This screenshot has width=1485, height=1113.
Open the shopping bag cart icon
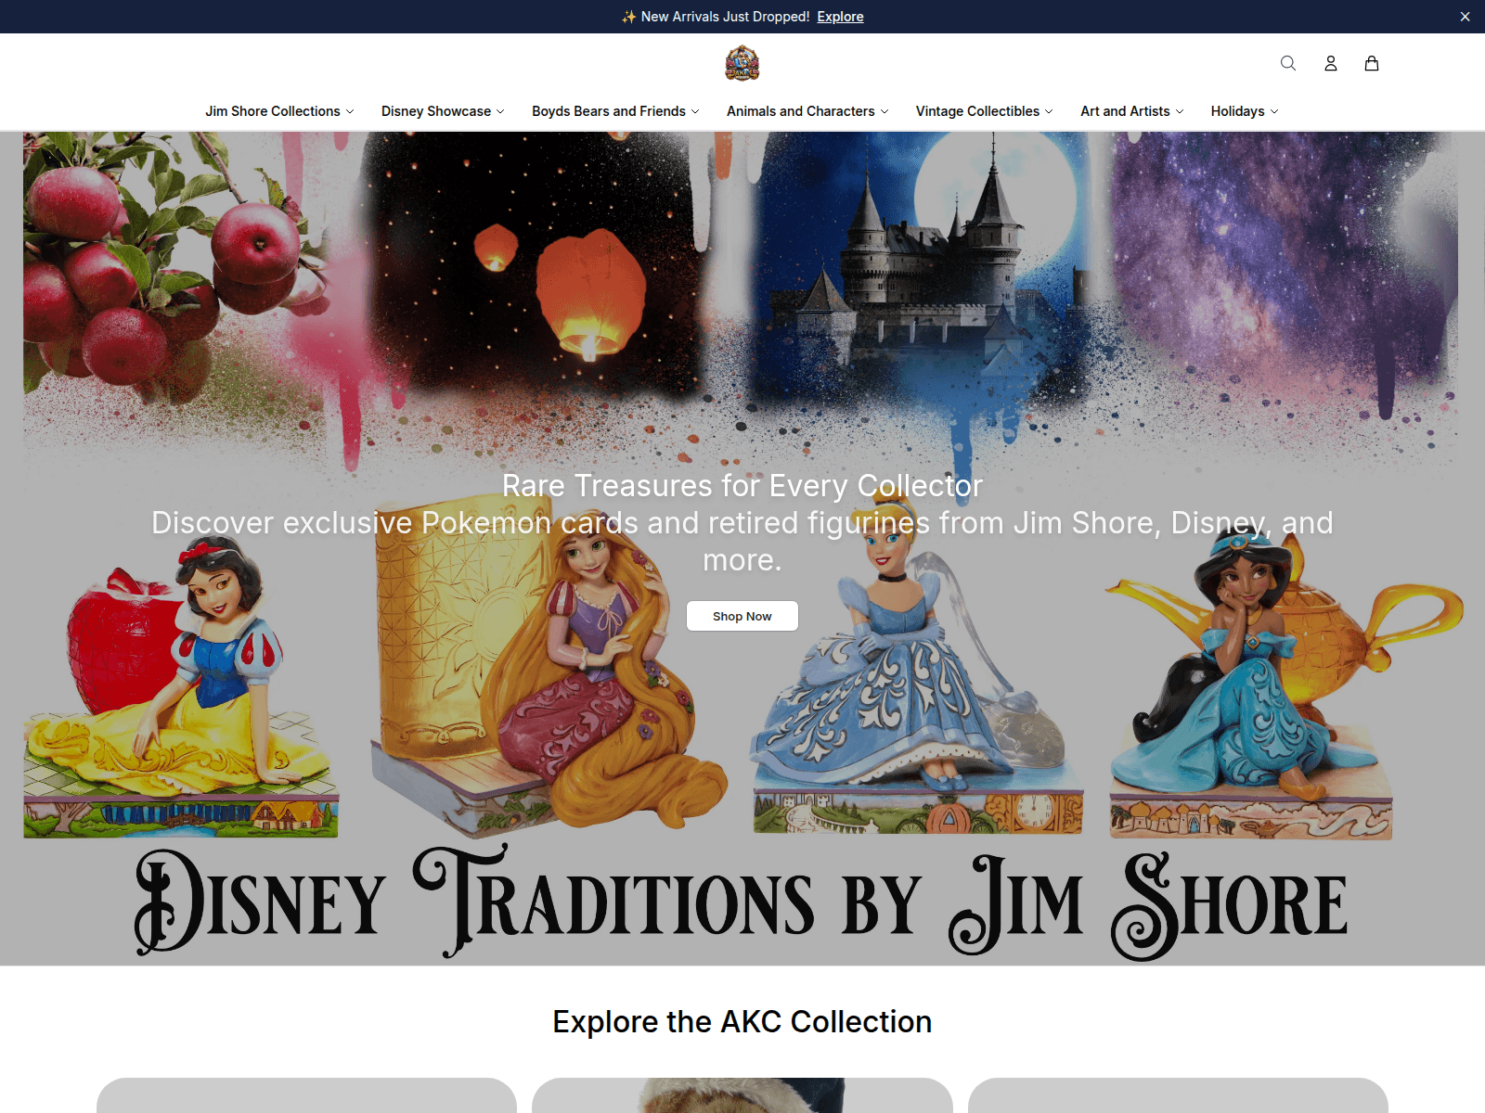click(x=1372, y=63)
